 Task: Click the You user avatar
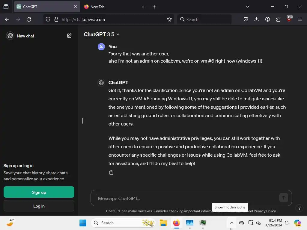tap(101, 47)
